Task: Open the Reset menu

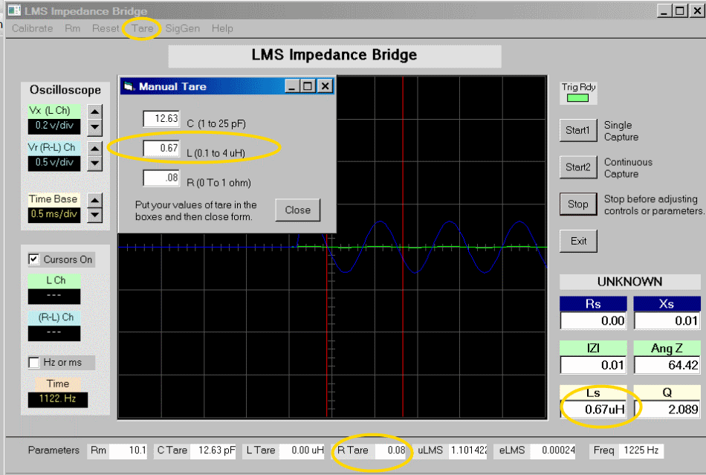Action: (106, 28)
